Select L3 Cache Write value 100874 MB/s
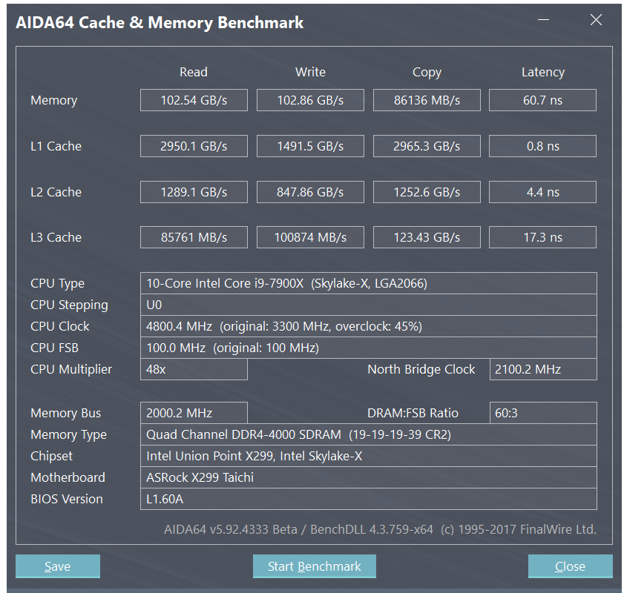Image resolution: width=624 pixels, height=593 pixels. tap(310, 237)
